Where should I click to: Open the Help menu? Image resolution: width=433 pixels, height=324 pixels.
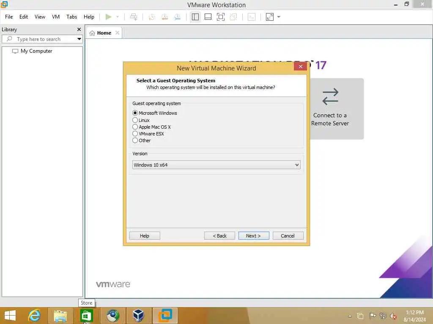[89, 17]
